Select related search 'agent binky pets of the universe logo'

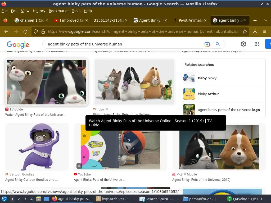223,110
